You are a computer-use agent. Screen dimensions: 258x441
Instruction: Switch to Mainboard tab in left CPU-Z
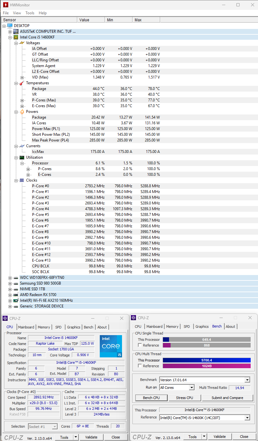click(x=26, y=327)
